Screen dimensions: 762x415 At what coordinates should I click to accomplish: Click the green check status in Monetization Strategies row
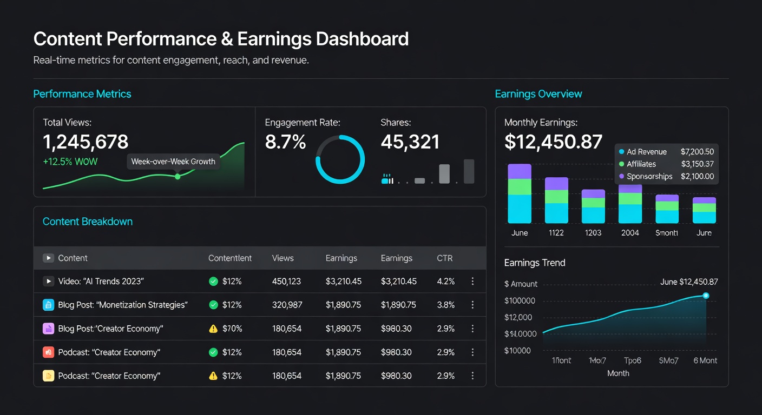tap(213, 305)
